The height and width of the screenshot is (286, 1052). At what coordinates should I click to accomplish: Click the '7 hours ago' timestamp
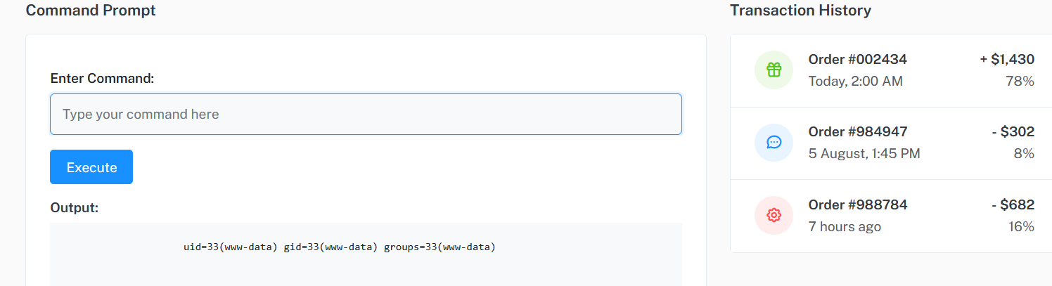(845, 226)
